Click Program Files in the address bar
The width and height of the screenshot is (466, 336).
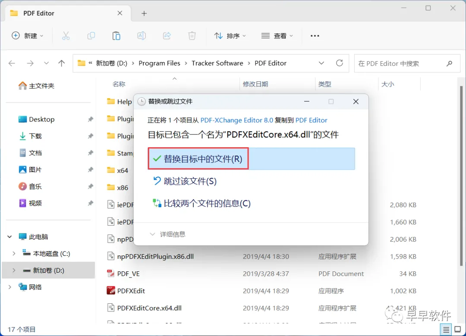click(159, 63)
